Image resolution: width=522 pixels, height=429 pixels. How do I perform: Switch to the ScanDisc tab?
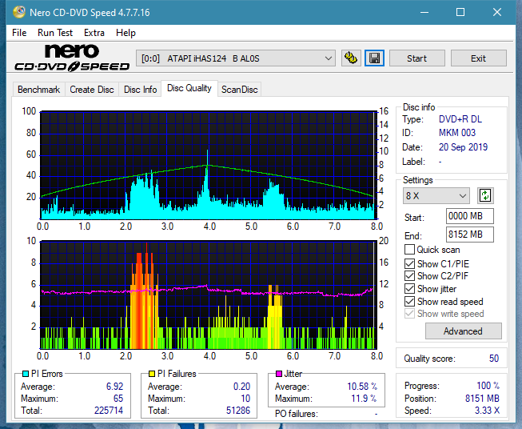click(x=239, y=90)
